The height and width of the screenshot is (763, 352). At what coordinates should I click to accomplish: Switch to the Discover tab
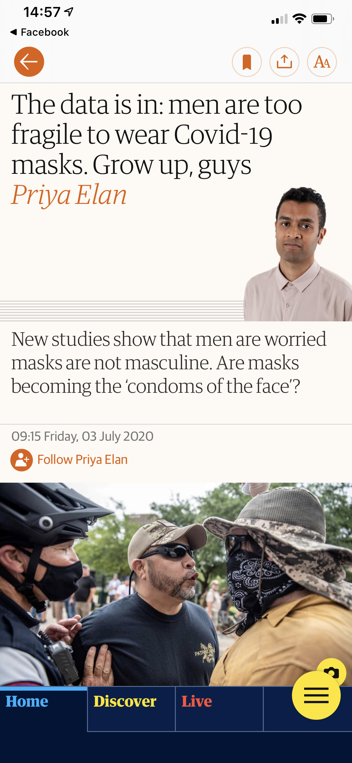coord(131,709)
